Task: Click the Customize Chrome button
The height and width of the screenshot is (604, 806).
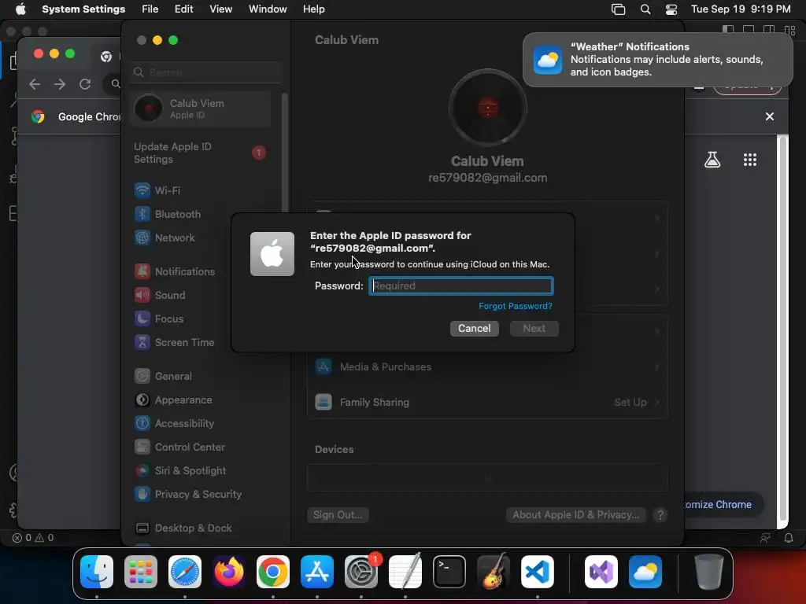Action: pos(723,504)
